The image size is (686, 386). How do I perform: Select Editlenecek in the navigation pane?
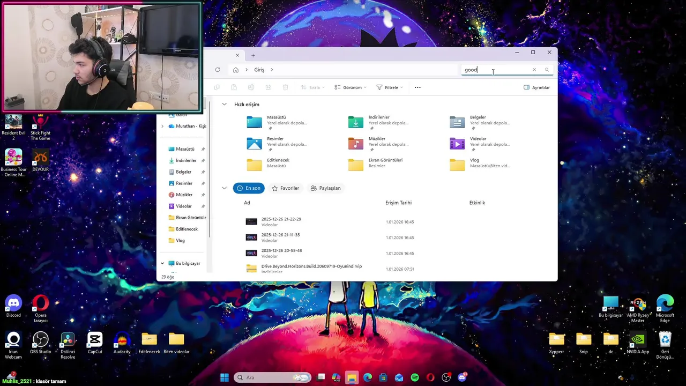tap(185, 229)
